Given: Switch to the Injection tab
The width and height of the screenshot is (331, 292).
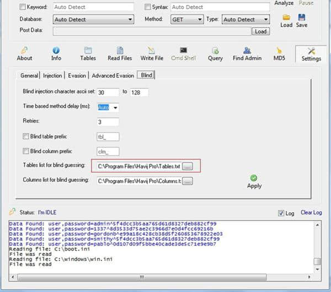Looking at the screenshot, I should point(52,75).
